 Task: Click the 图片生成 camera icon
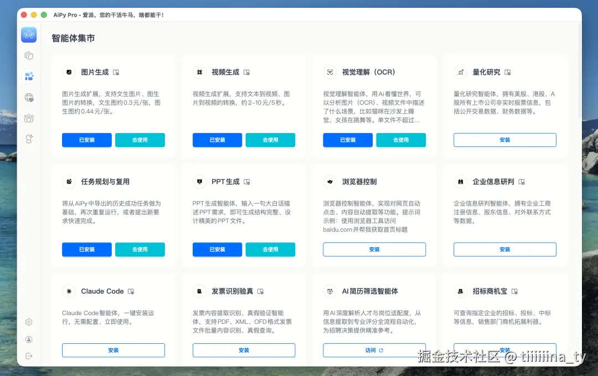click(69, 72)
